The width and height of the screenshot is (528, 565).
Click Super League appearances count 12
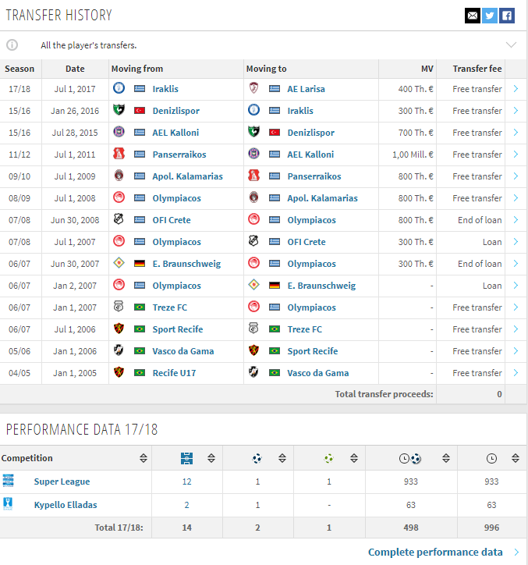click(186, 481)
